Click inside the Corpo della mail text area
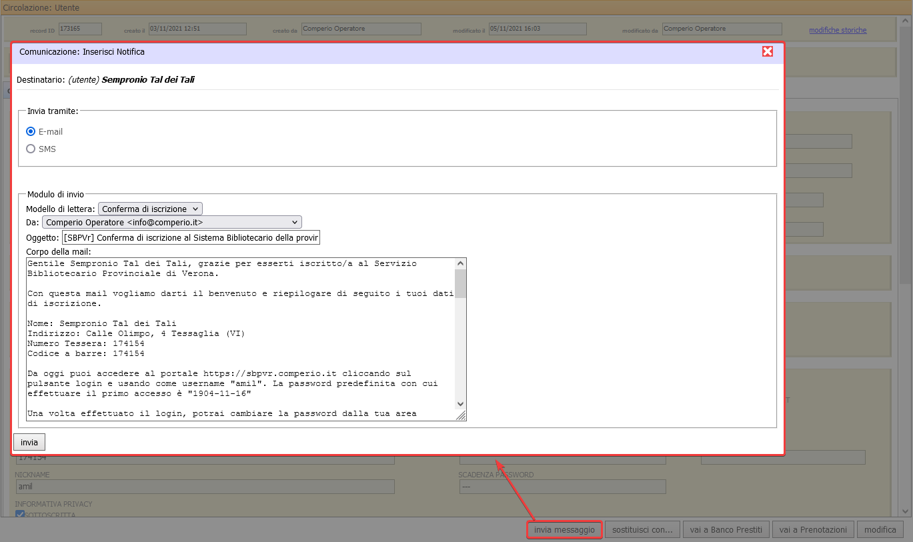The height and width of the screenshot is (542, 913). pyautogui.click(x=240, y=333)
